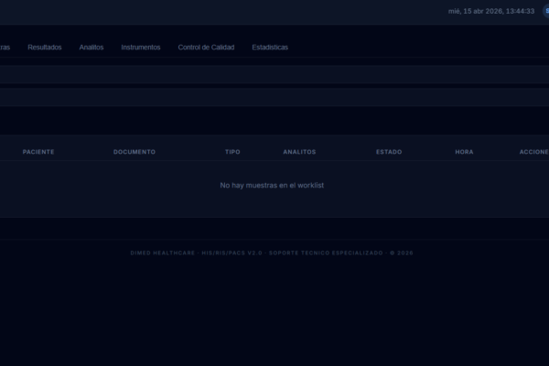Screen dimensions: 549x366
Task: Sort by the ESTADO column header
Action: click(389, 152)
